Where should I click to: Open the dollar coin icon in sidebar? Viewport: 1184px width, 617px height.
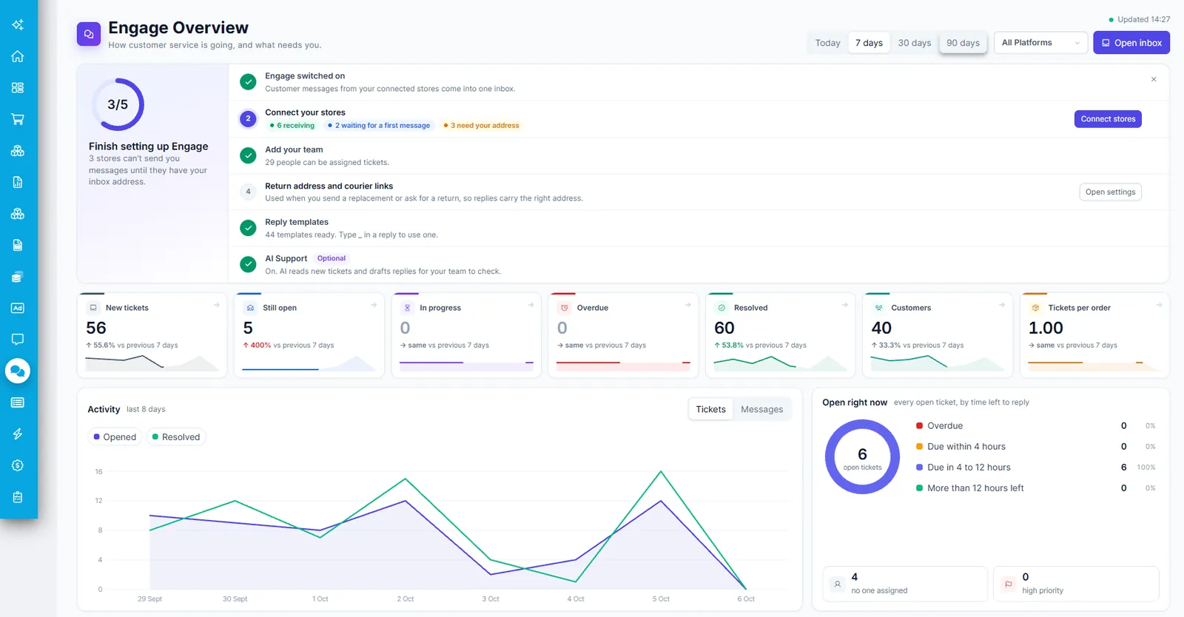pos(18,465)
